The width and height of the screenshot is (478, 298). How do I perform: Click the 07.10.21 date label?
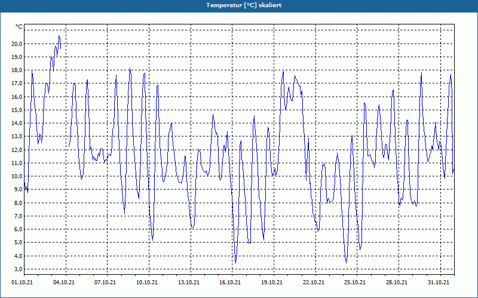tap(105, 283)
